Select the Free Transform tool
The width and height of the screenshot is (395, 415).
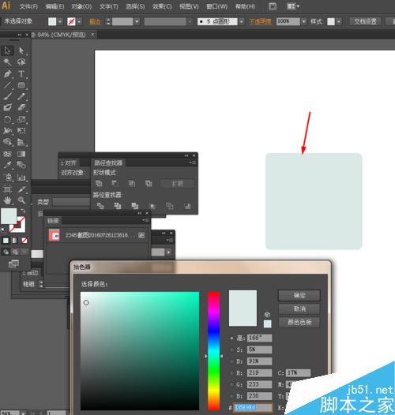pos(21,130)
